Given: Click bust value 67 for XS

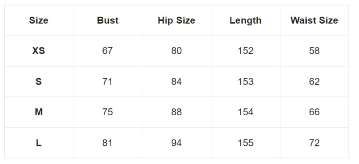Looking at the screenshot, I should point(108,51).
